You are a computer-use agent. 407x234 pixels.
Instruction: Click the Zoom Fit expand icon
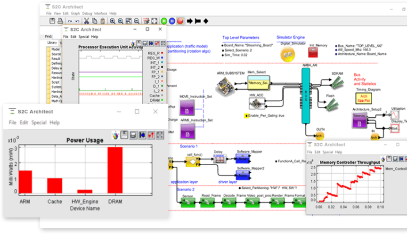tap(155, 21)
